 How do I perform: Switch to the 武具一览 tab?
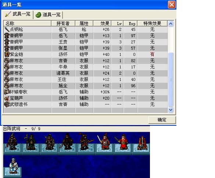coord(18,14)
